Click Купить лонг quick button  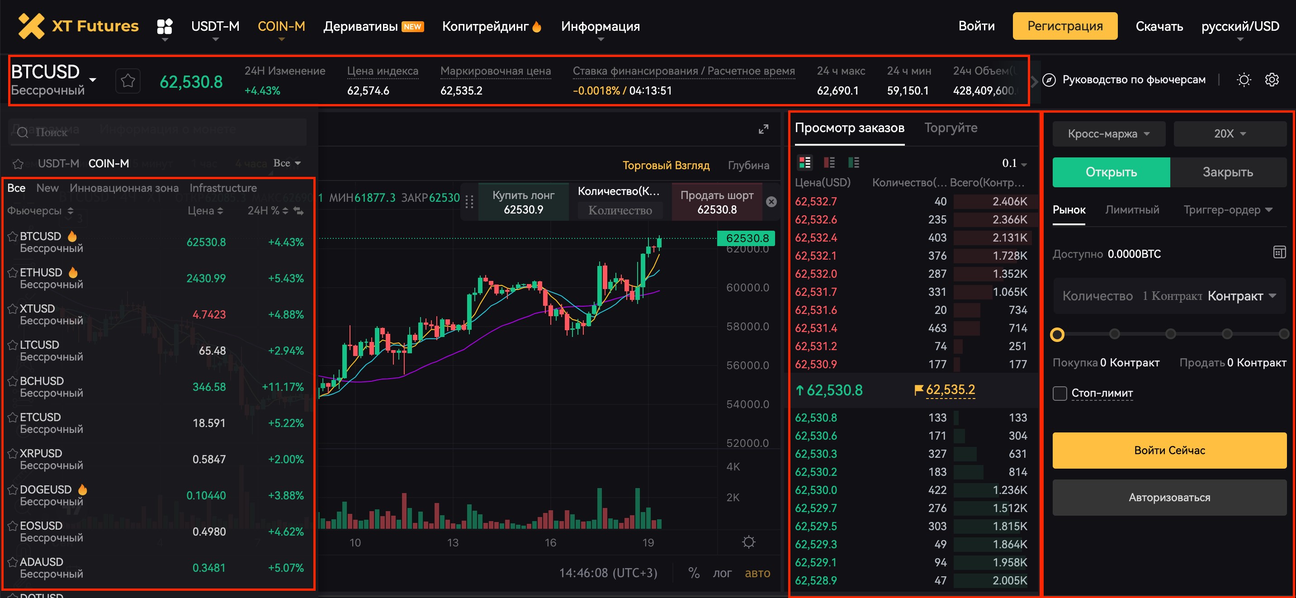click(x=523, y=202)
